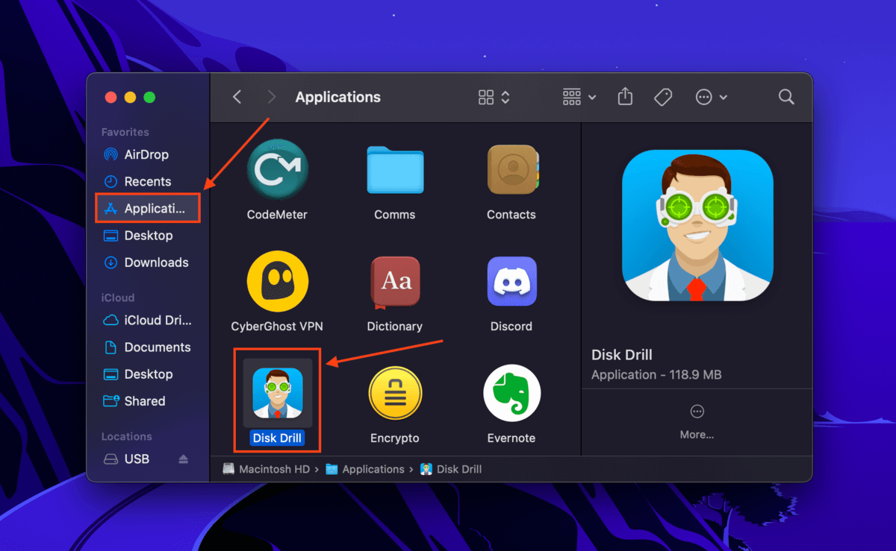Click the Edit Tags toolbar icon
The width and height of the screenshot is (896, 551).
[662, 97]
